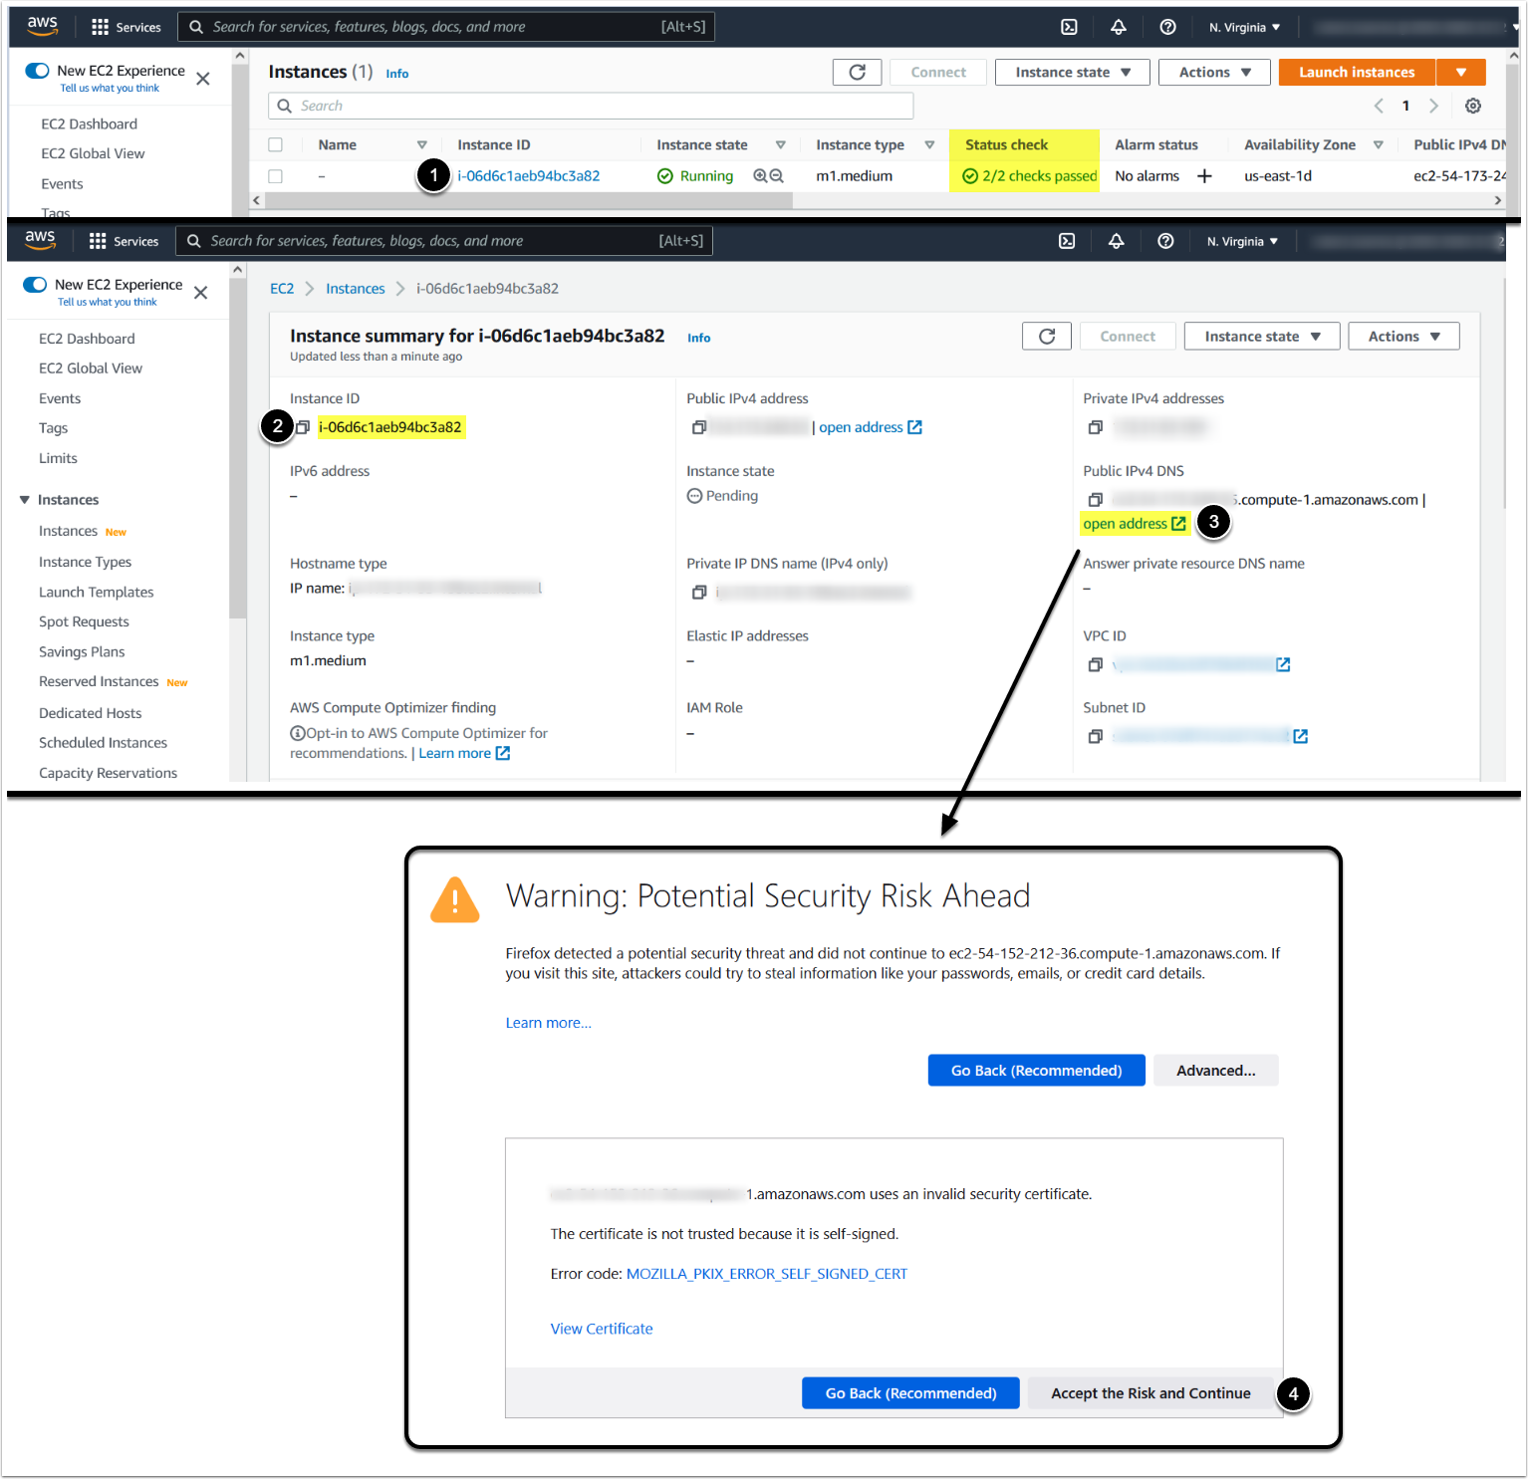
Task: Open Actions dropdown above Instances list
Action: coord(1214,72)
